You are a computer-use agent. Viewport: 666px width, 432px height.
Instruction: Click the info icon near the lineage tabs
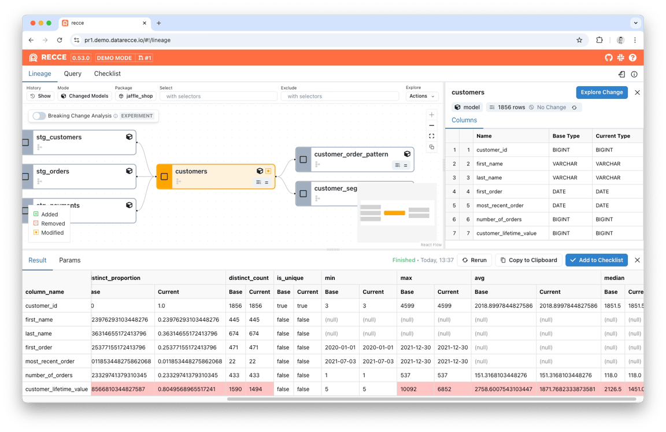click(634, 74)
